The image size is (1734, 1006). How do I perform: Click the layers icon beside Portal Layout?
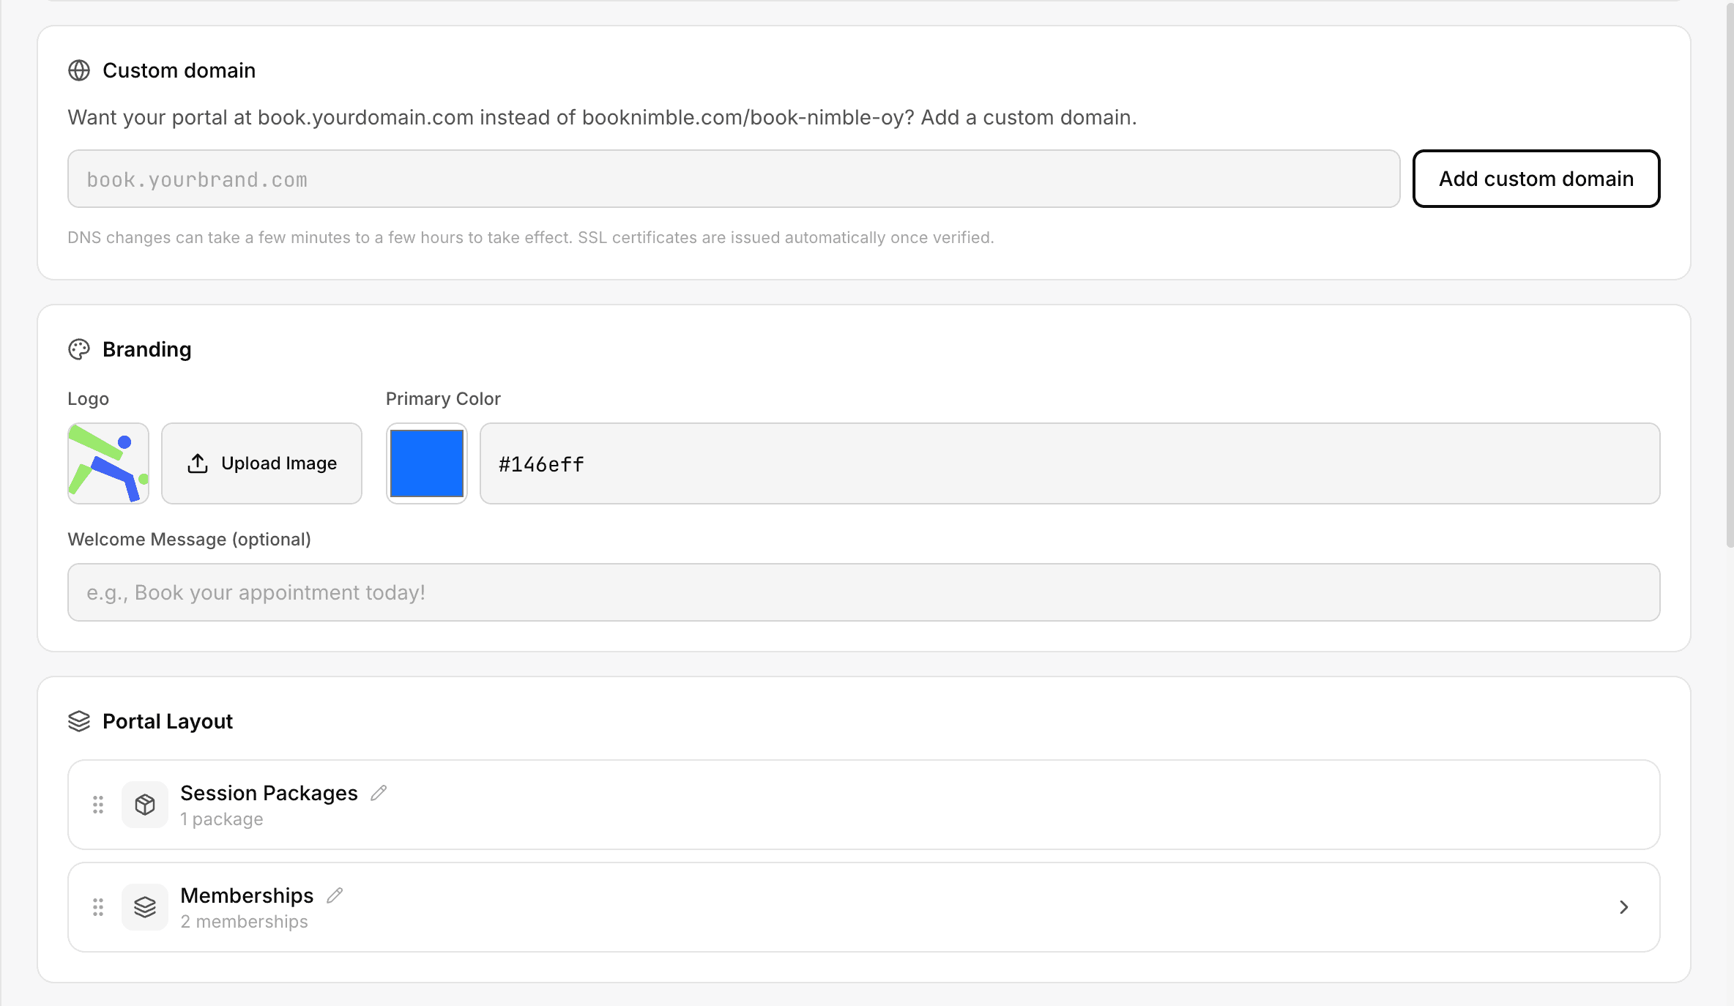(x=79, y=721)
